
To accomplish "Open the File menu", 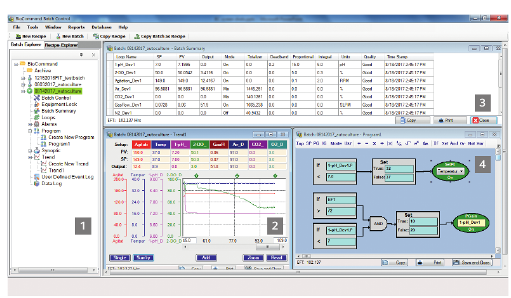I will point(17,27).
